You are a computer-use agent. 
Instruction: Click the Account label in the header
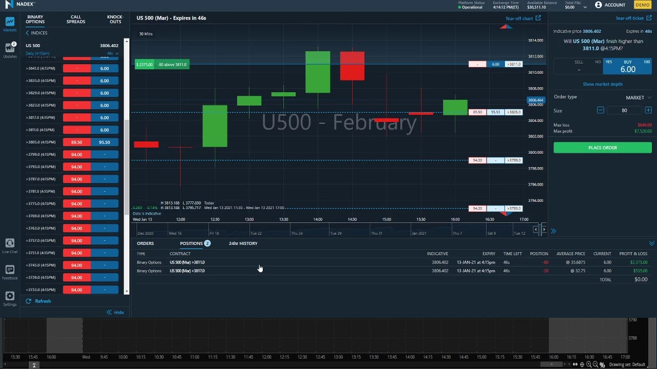tap(615, 5)
